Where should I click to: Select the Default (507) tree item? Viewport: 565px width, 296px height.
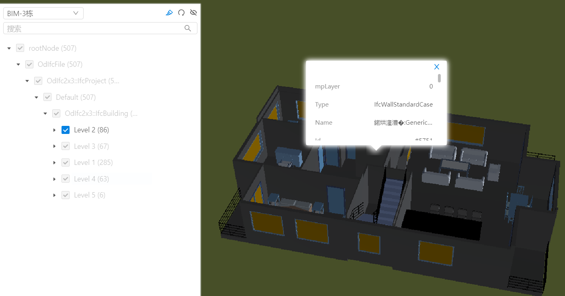[x=76, y=97]
